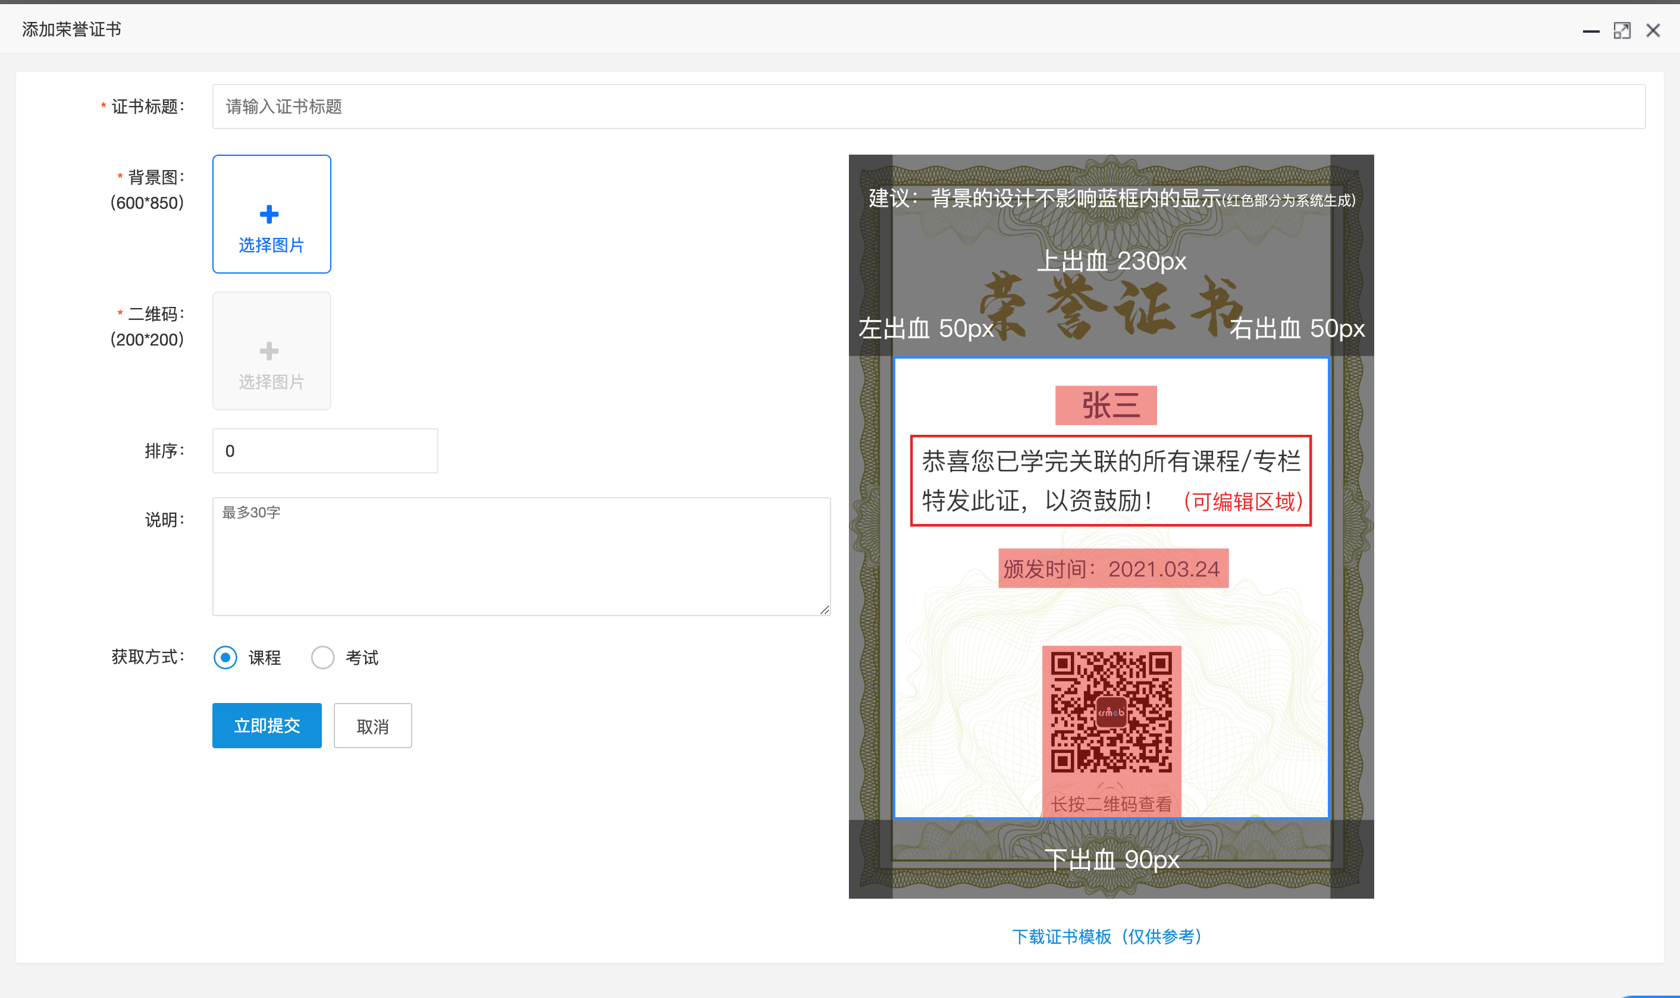Viewport: 1680px width, 998px height.
Task: Click the 添加荣誉证书 dialog title
Action: click(x=71, y=29)
